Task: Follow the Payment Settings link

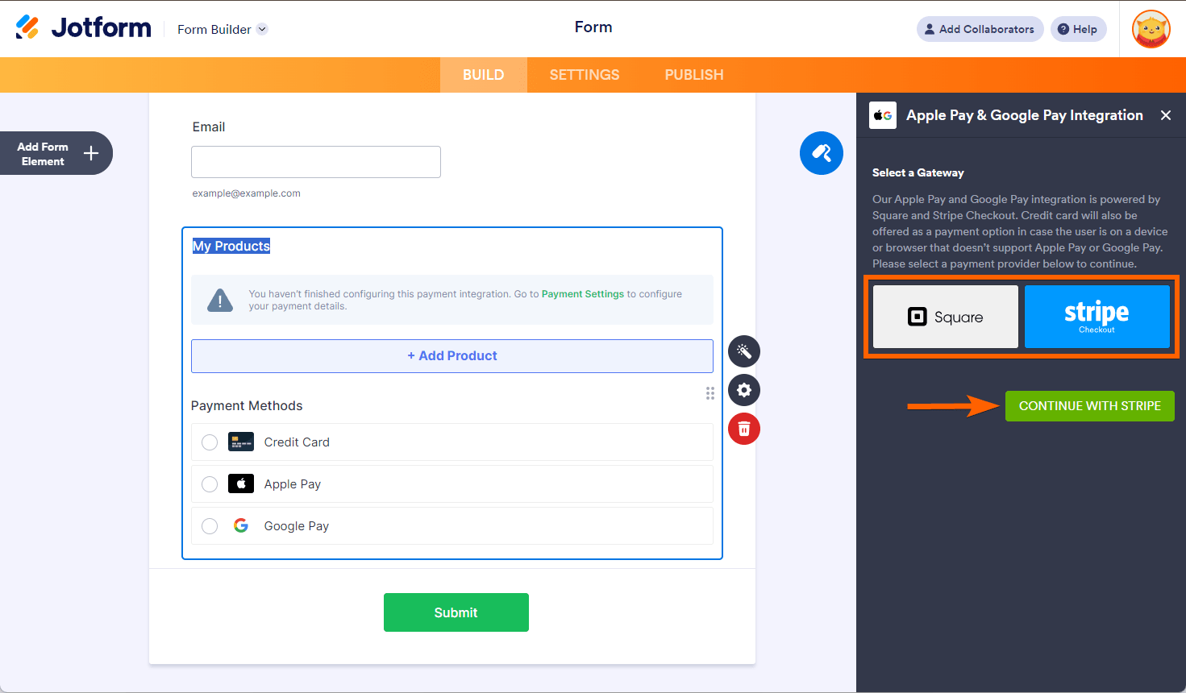Action: click(x=583, y=294)
